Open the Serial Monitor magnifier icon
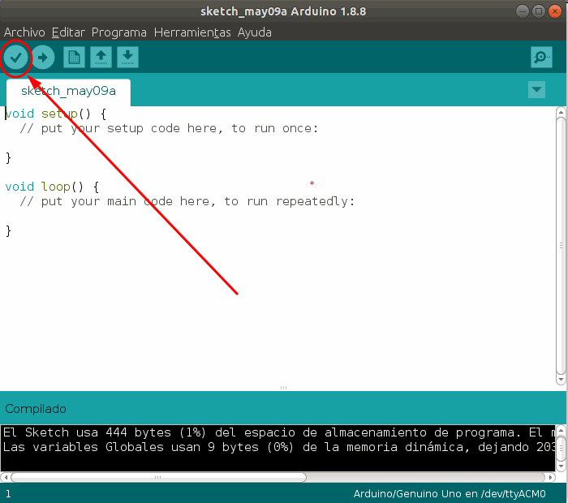 tap(541, 58)
